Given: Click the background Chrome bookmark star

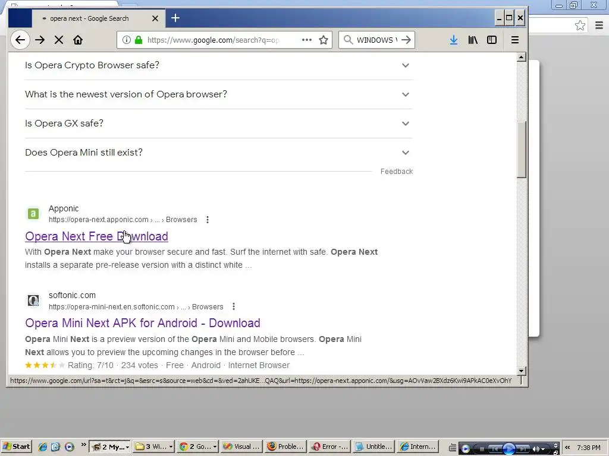Looking at the screenshot, I should pyautogui.click(x=580, y=26).
